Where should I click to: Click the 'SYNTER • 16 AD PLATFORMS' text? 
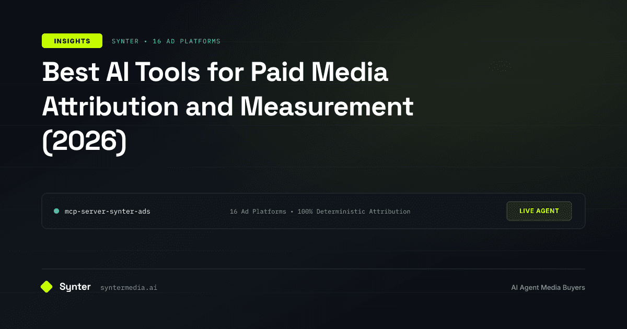pyautogui.click(x=166, y=41)
